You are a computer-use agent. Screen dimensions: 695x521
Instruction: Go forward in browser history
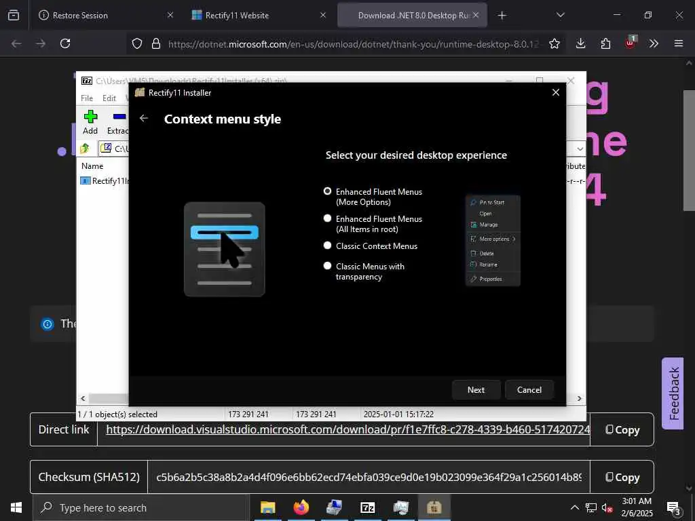(x=41, y=43)
